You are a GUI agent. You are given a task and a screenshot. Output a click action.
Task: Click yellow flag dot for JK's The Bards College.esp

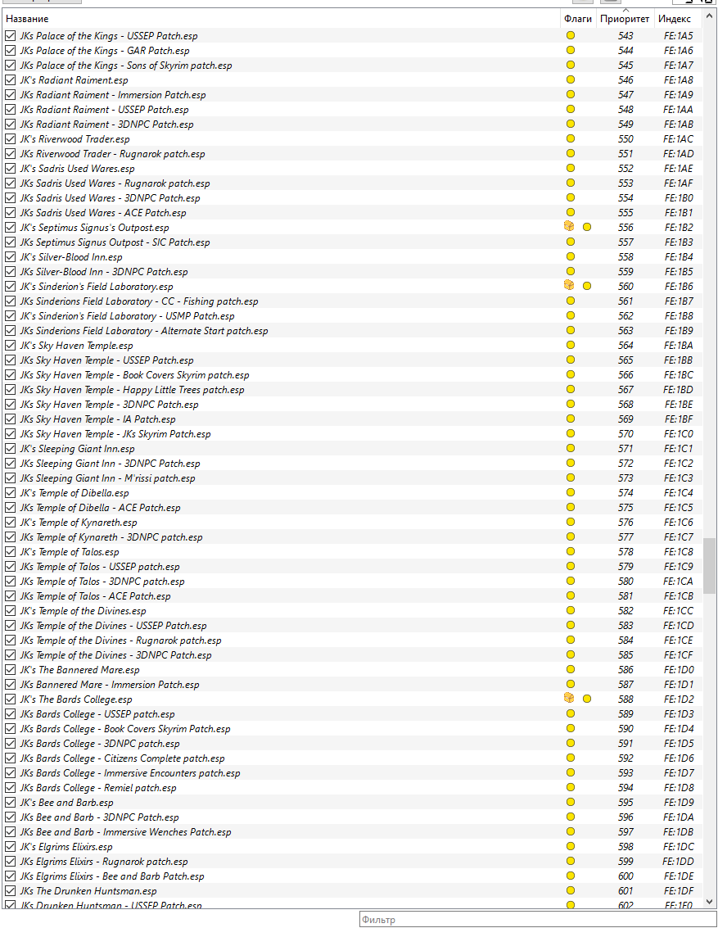587,699
